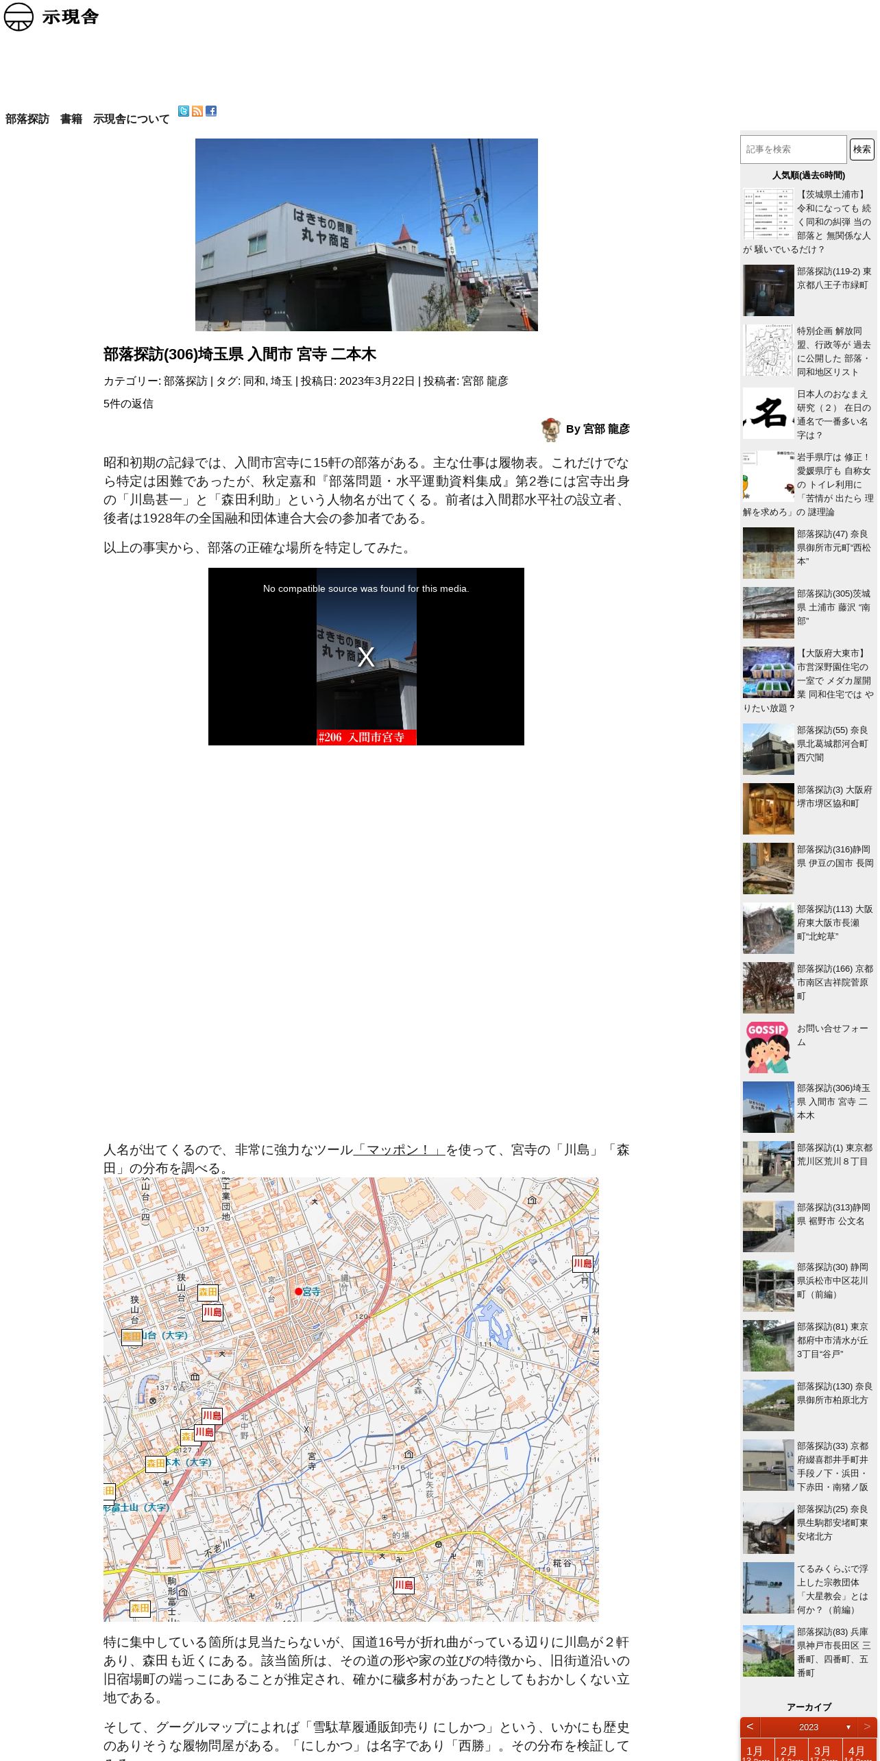This screenshot has height=1761, width=880.
Task: Open the RSS feed icon
Action: click(197, 111)
